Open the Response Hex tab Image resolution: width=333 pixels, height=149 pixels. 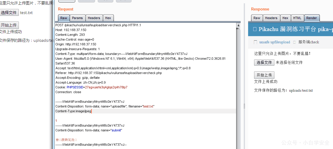[285, 18]
